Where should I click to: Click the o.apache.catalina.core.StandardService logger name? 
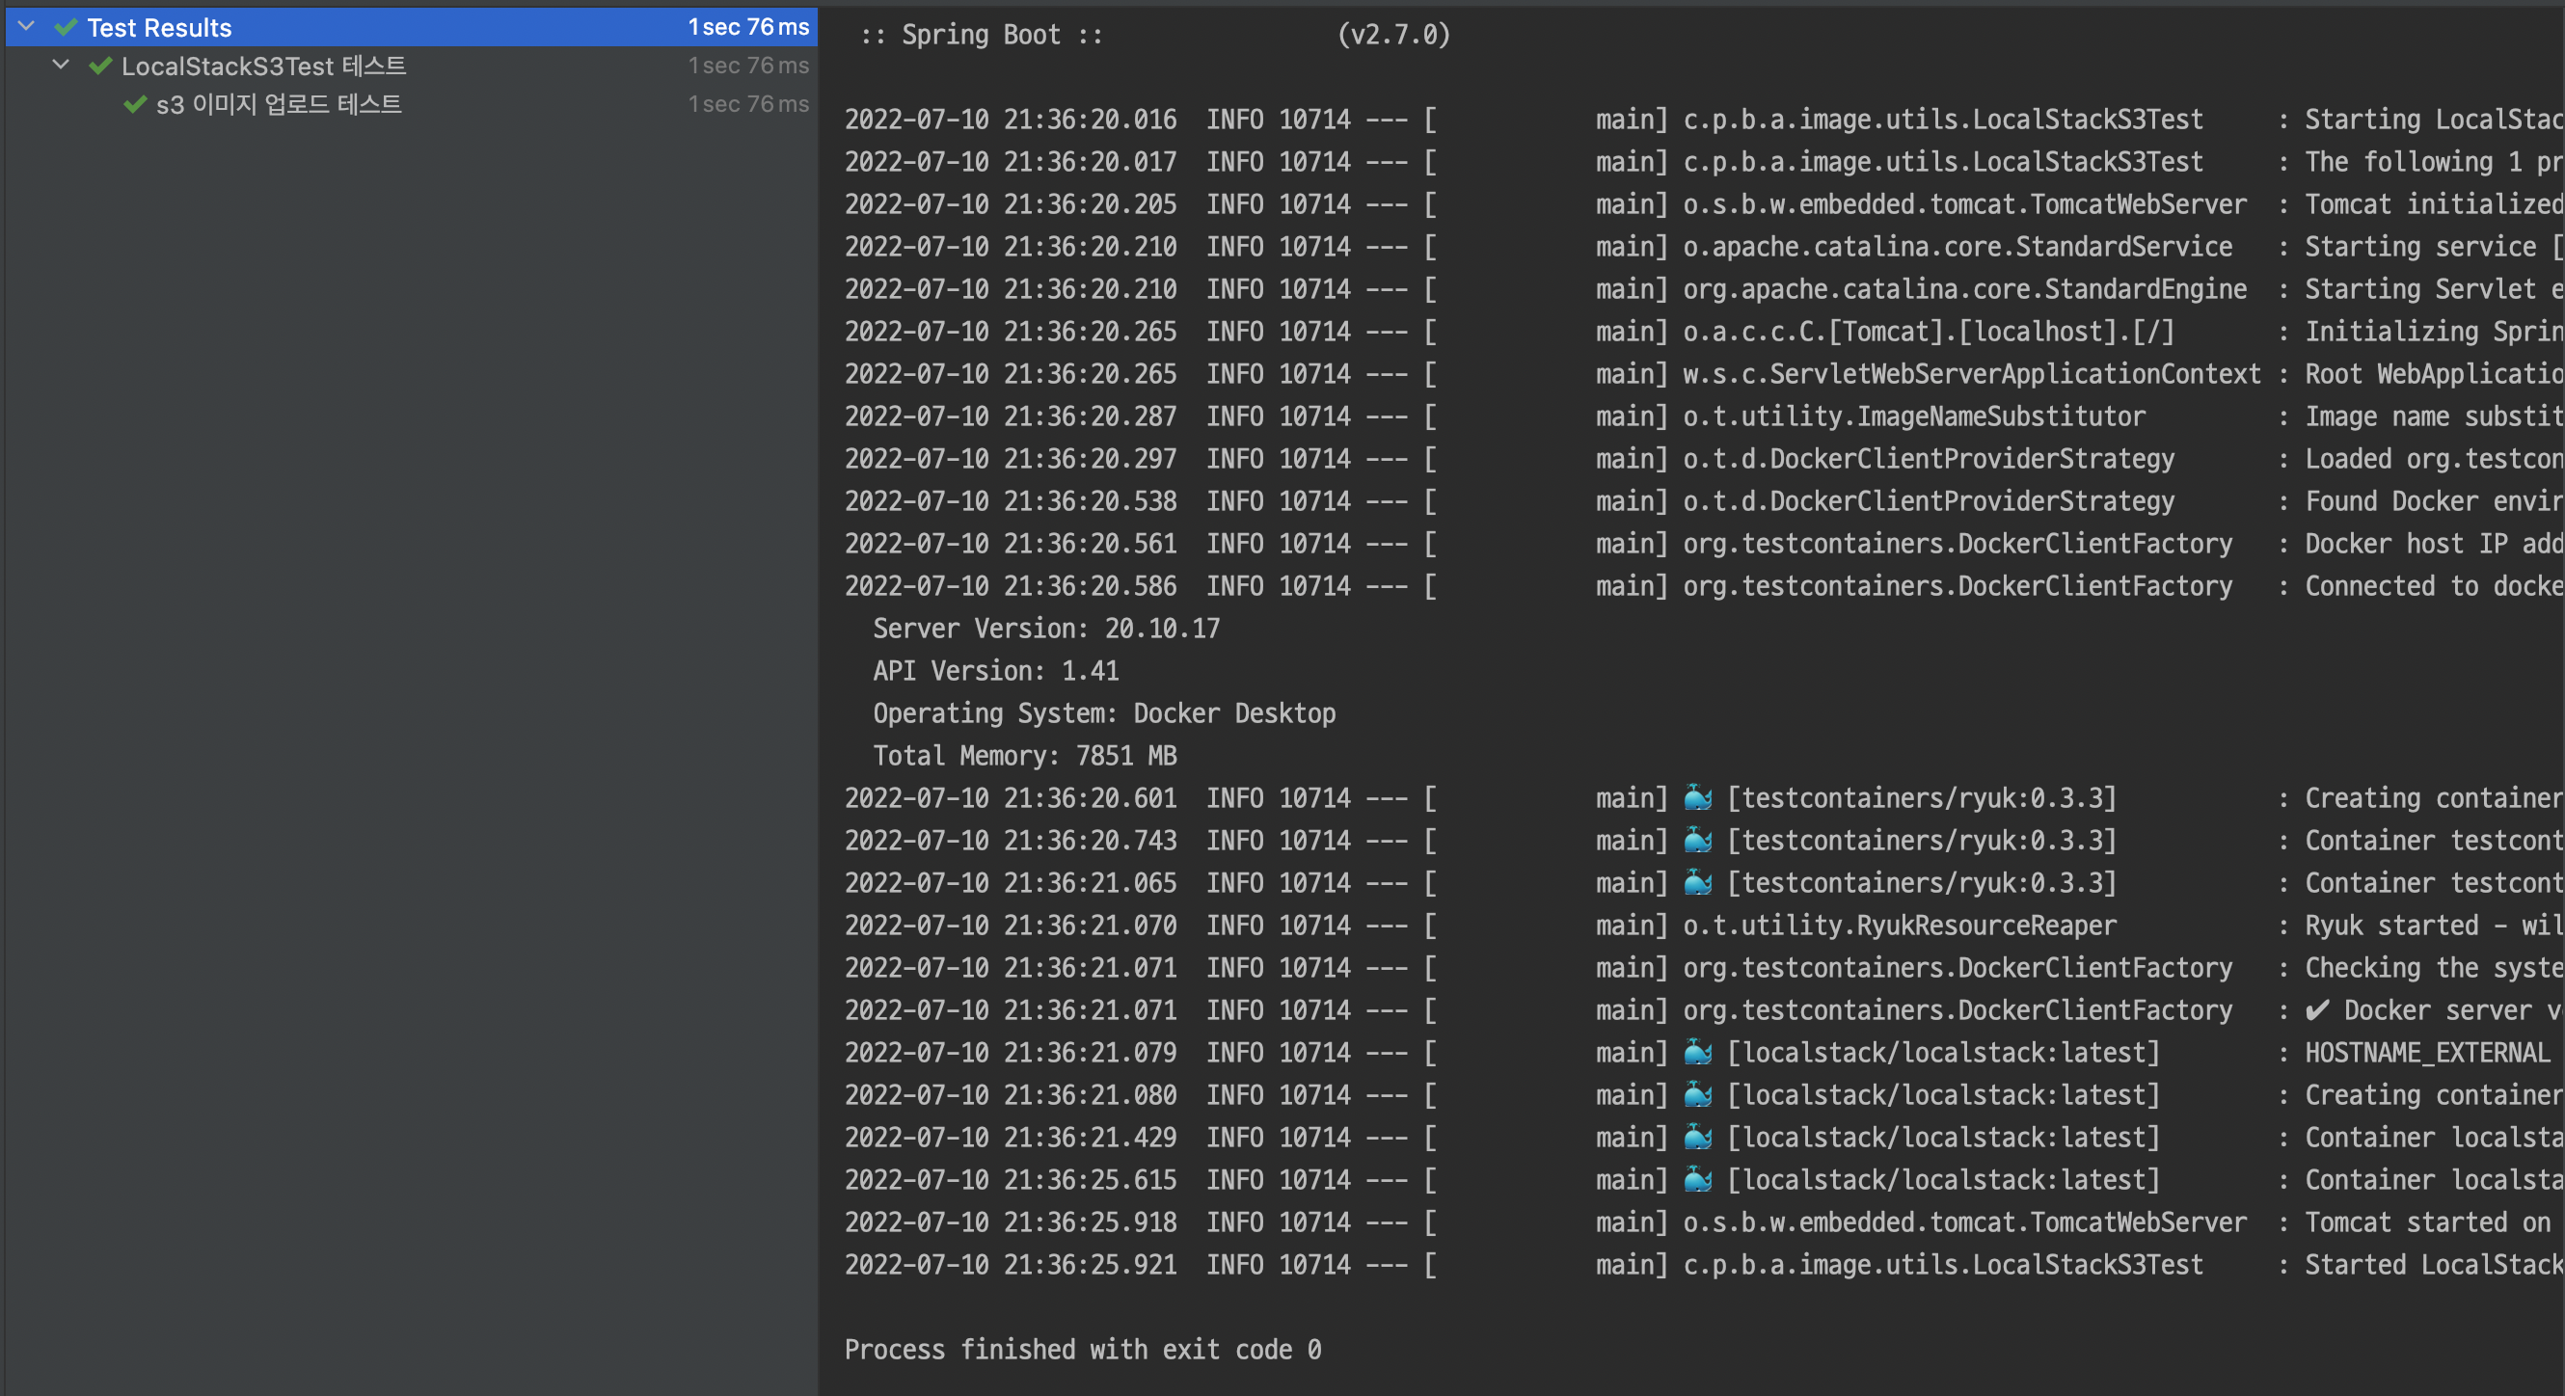(1957, 247)
